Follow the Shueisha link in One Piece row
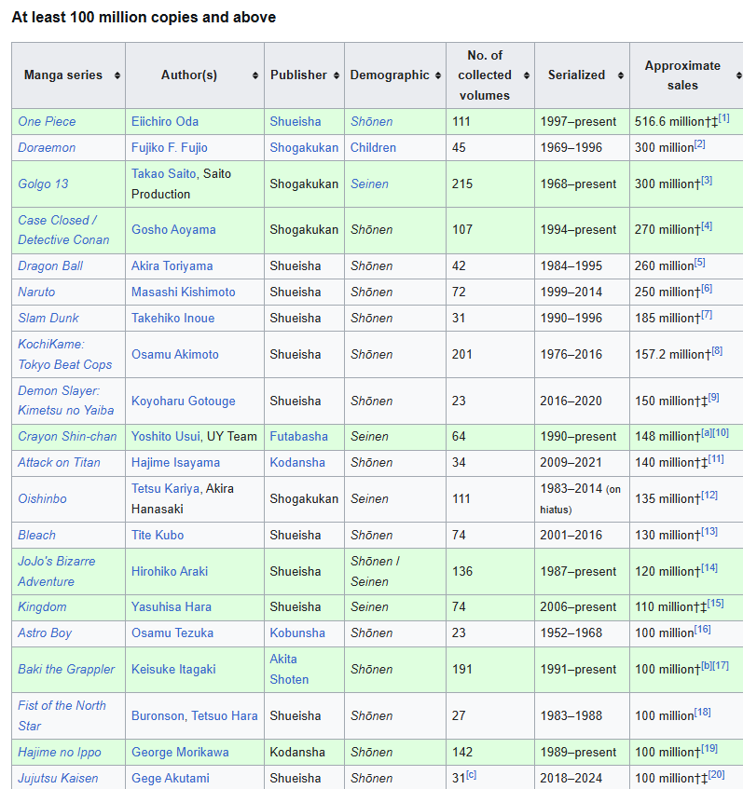743x789 pixels. pos(296,122)
